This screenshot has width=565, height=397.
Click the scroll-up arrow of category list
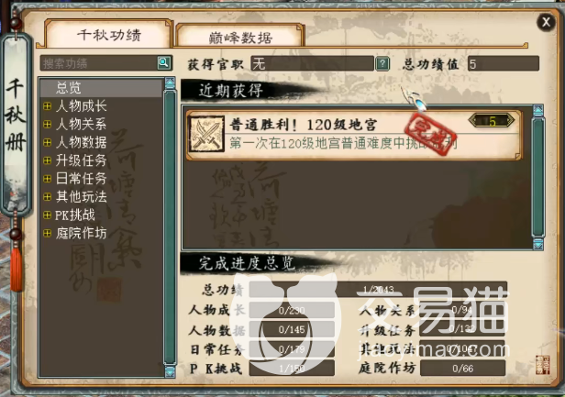[x=170, y=83]
